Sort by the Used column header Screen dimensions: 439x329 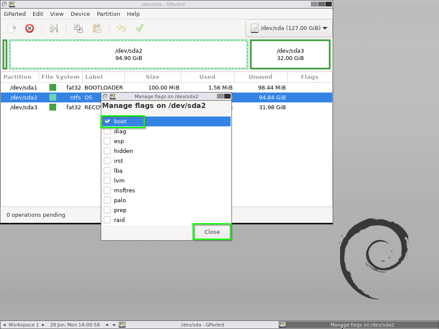(x=207, y=77)
